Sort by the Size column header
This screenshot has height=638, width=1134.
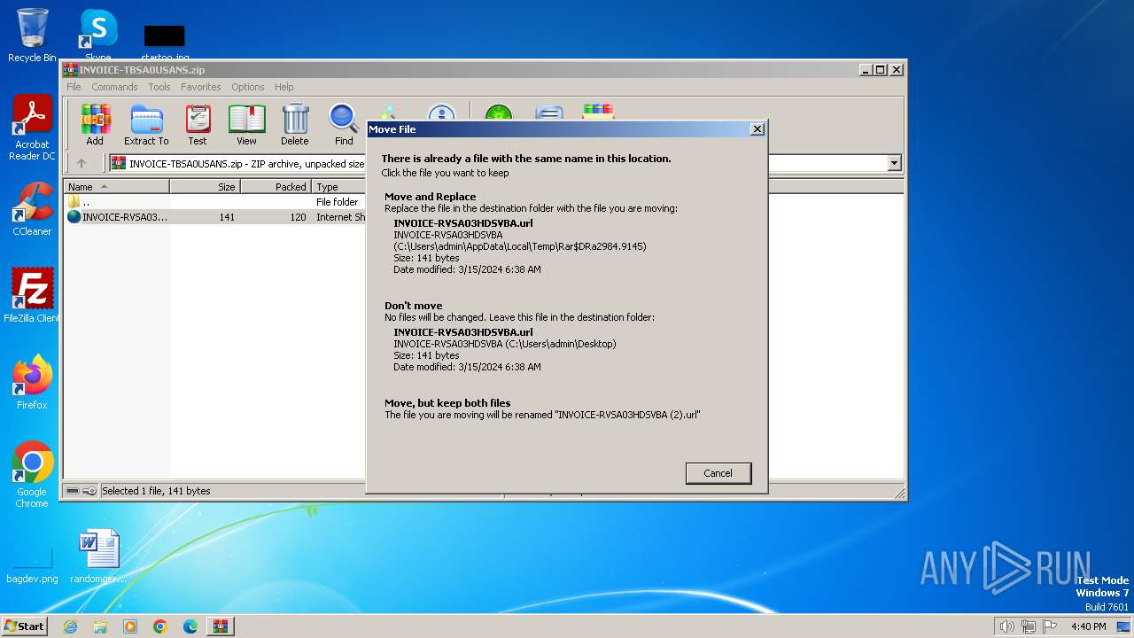pos(205,187)
